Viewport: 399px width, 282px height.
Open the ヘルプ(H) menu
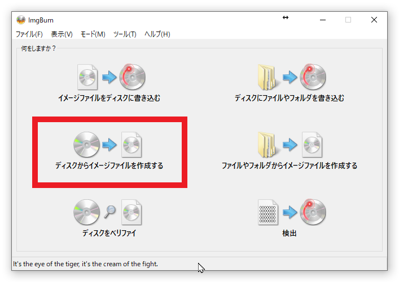click(157, 34)
